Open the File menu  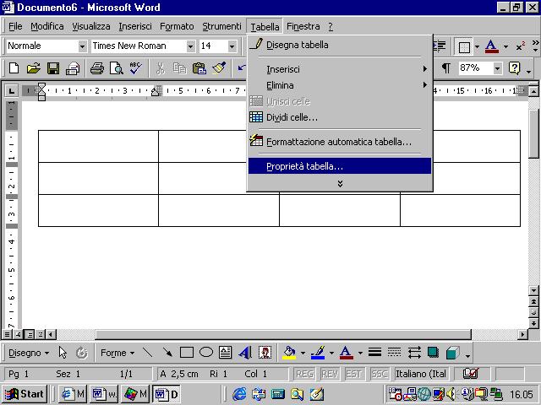[15, 26]
